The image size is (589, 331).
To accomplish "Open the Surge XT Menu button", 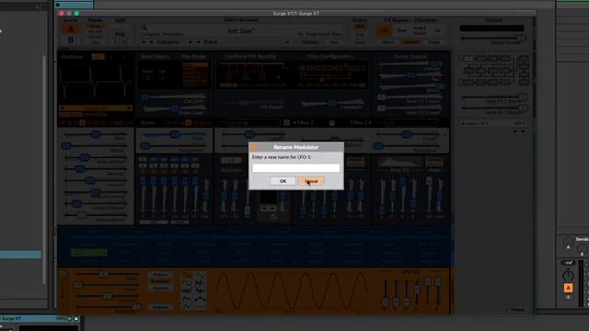I will (x=518, y=310).
